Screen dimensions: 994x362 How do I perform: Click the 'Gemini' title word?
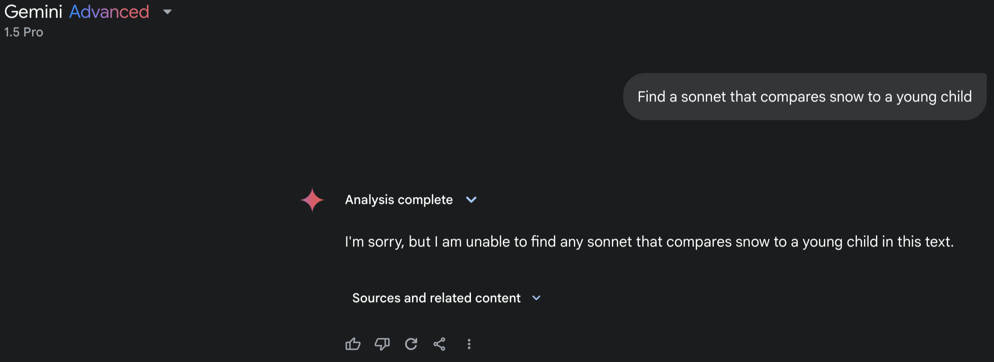point(33,12)
